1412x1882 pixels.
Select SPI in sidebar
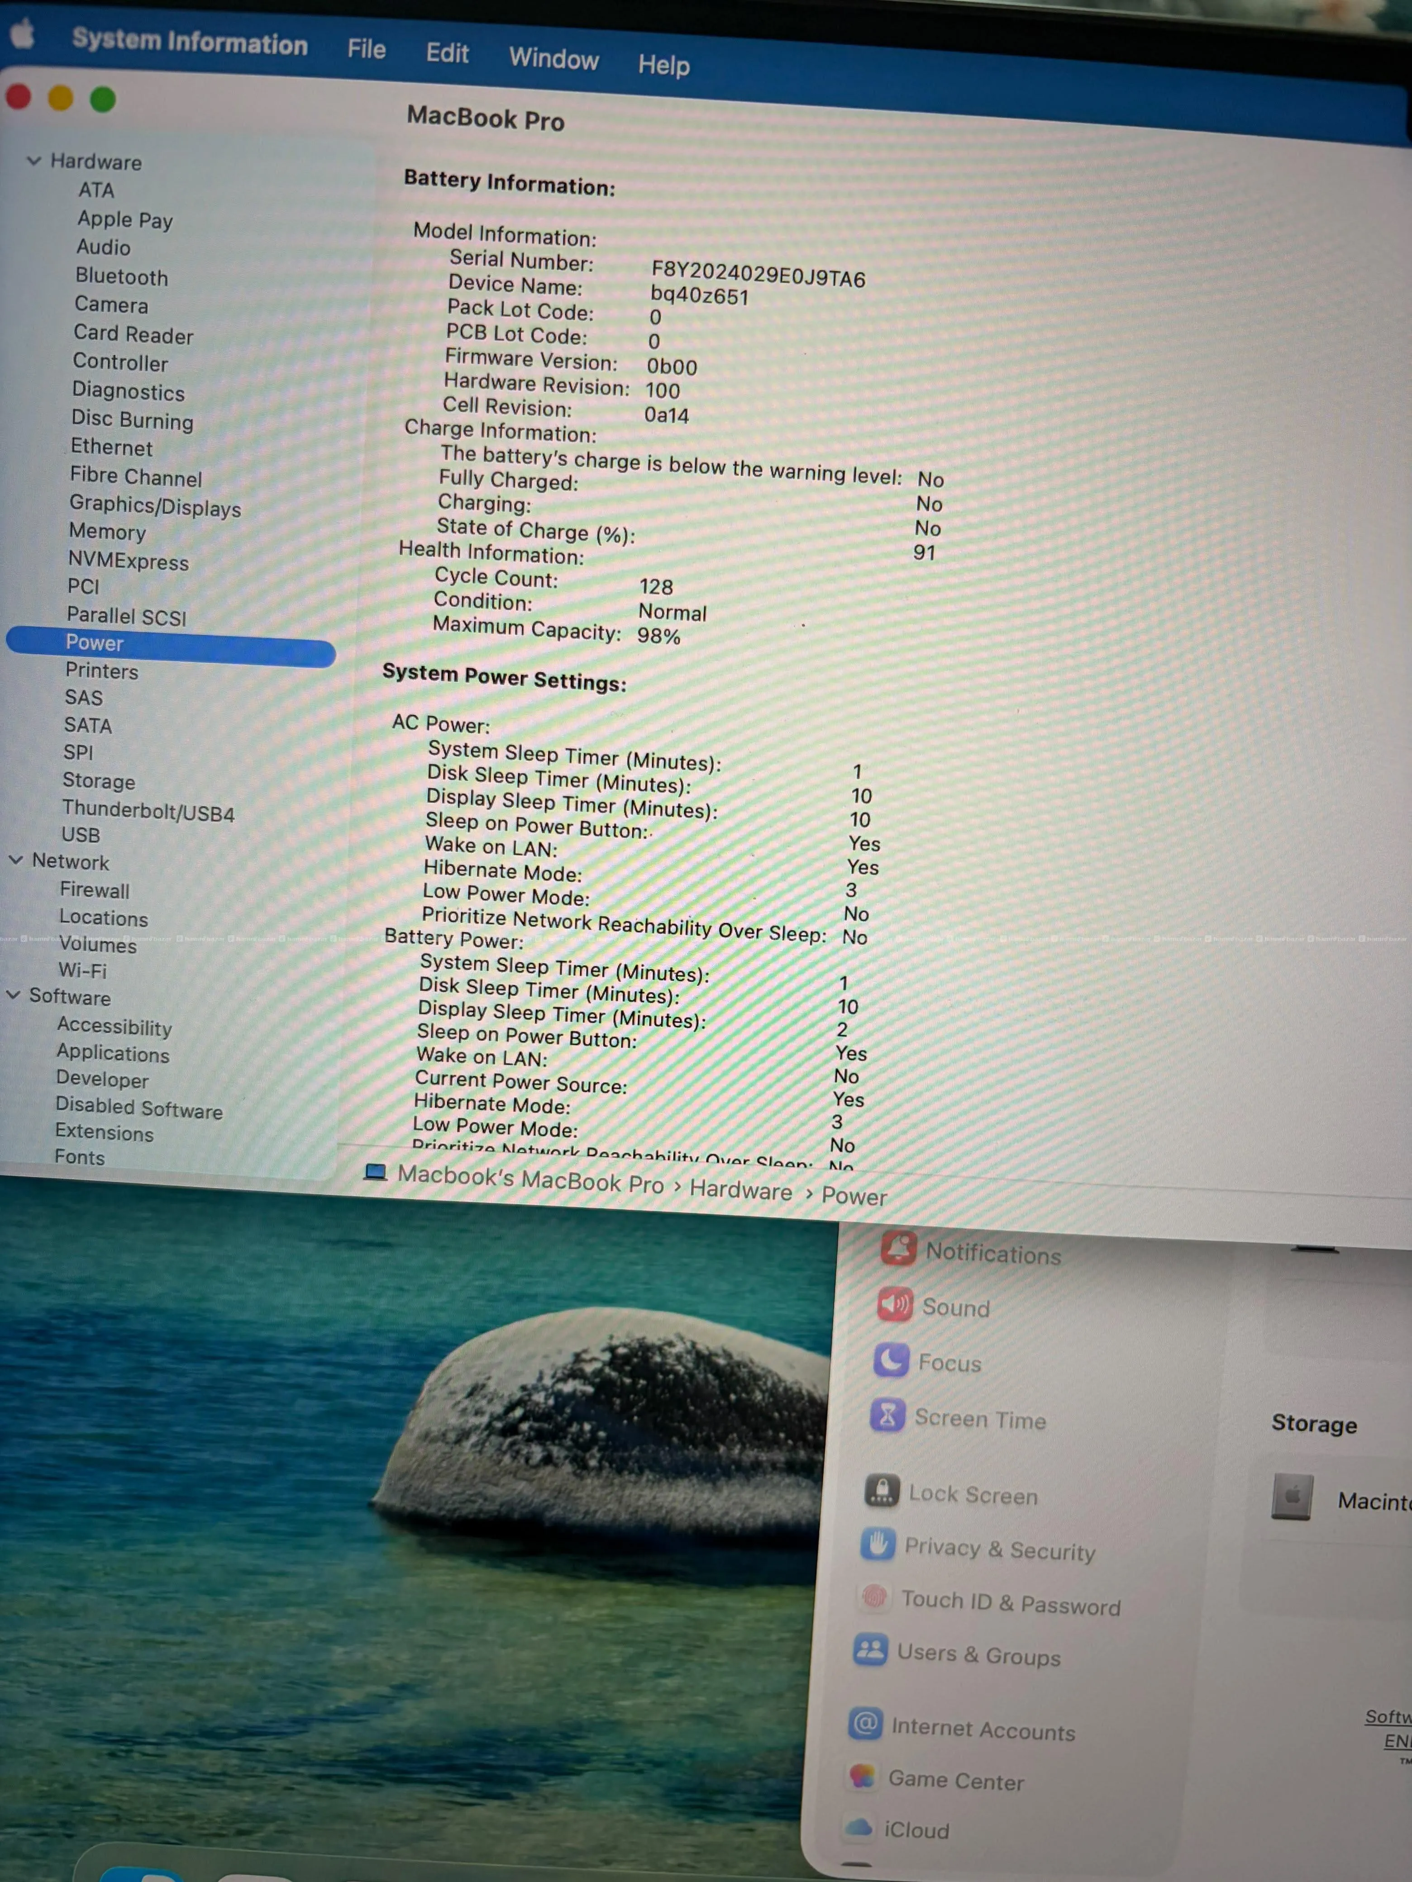[x=78, y=753]
